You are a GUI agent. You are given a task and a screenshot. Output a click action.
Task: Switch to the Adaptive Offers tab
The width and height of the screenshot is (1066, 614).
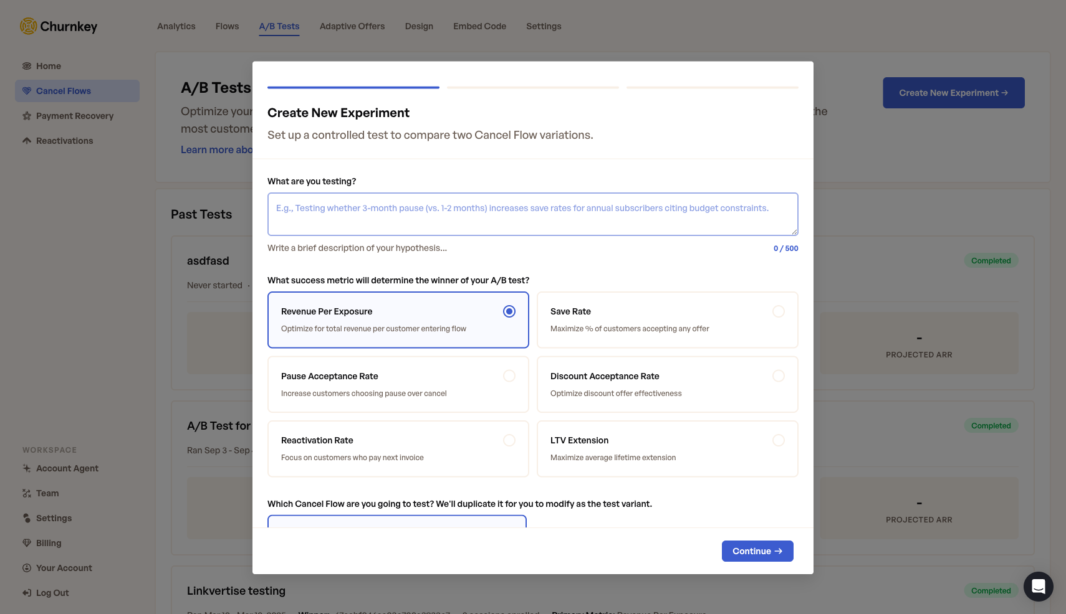click(352, 26)
